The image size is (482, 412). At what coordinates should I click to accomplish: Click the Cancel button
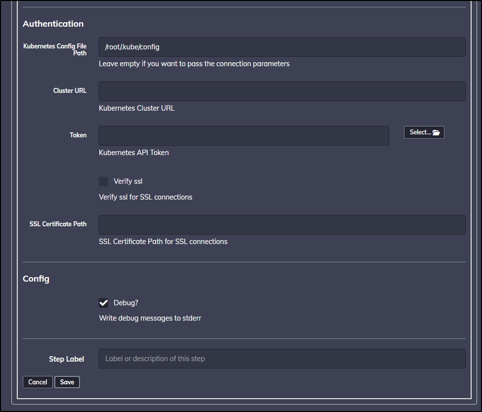pos(38,382)
